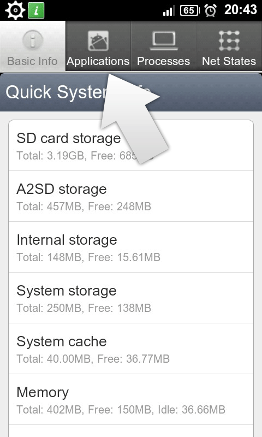Viewport: 262px width, 437px height.
Task: Tap the signal strength bars icon
Action: [169, 11]
